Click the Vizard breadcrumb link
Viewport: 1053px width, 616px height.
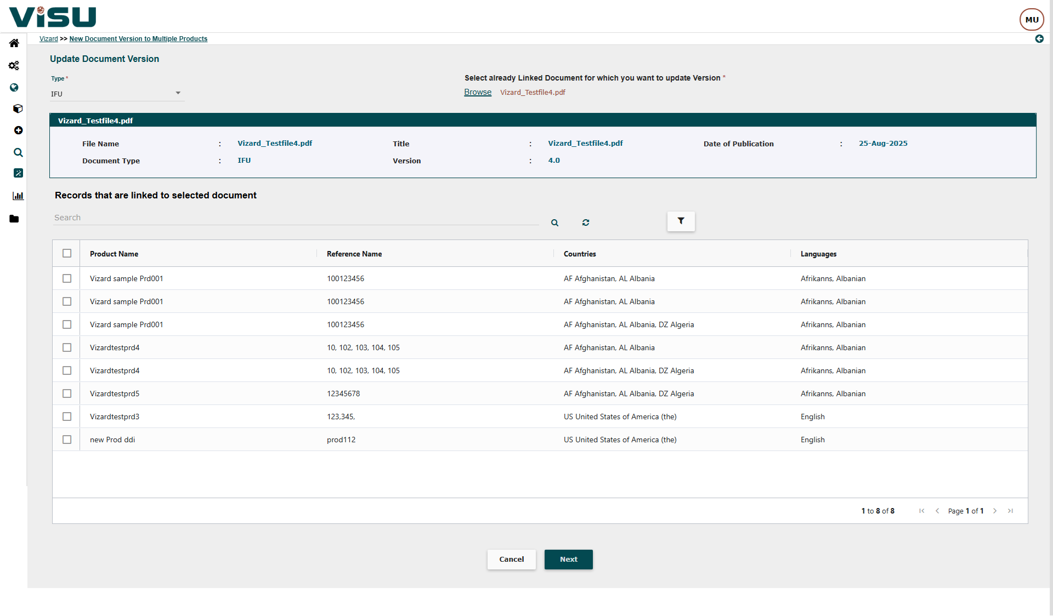(48, 39)
